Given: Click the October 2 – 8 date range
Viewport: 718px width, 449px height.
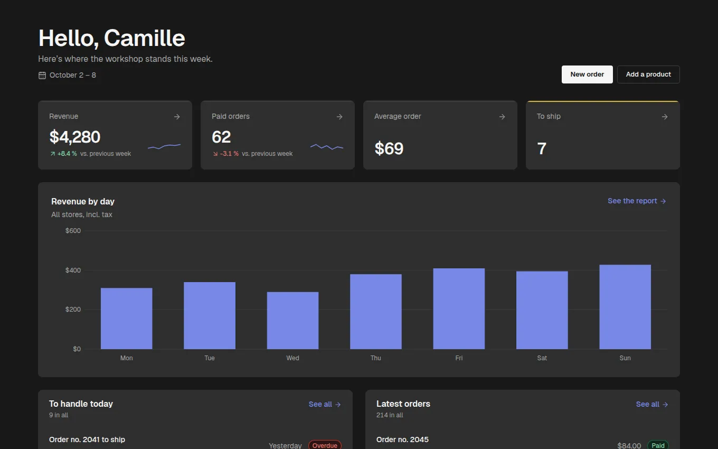Looking at the screenshot, I should (73, 75).
